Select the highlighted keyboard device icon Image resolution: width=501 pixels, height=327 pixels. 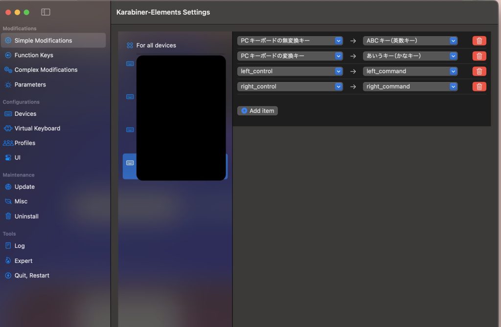coord(130,163)
